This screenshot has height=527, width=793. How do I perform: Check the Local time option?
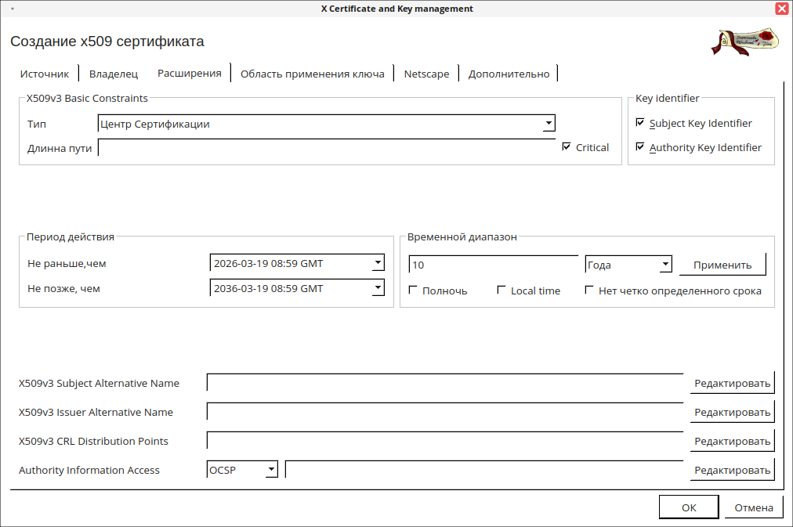coord(502,291)
